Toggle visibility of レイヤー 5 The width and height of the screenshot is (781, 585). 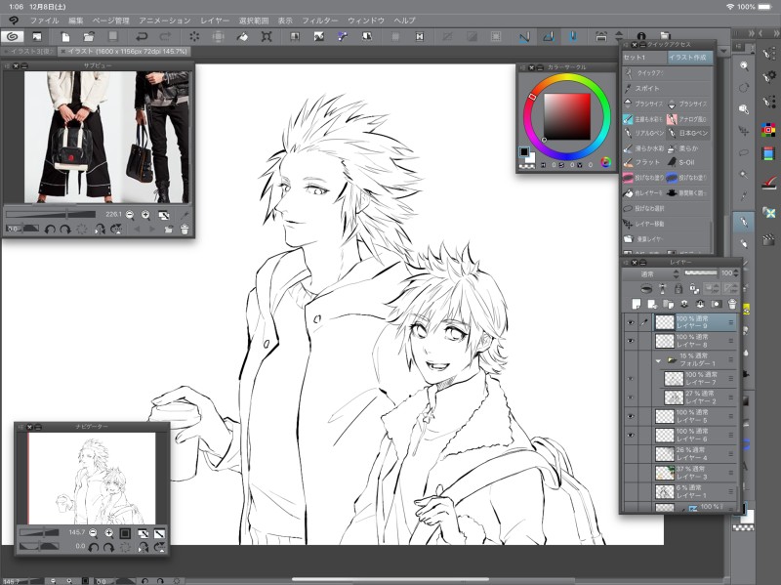click(630, 416)
